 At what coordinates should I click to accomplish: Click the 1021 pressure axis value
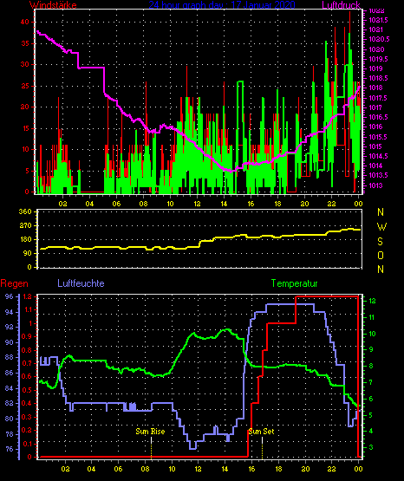coord(375,29)
